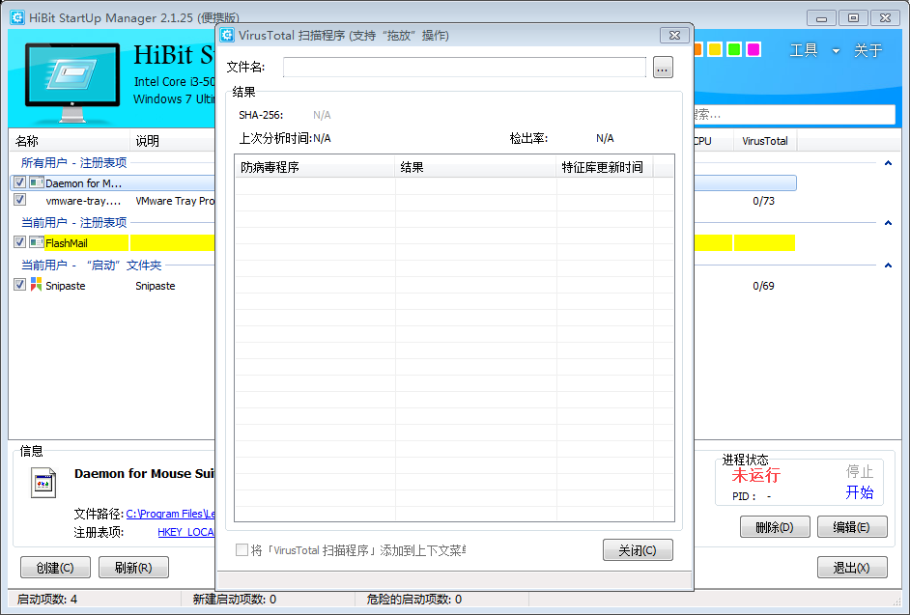The image size is (910, 615).
Task: Open the 工具 menu
Action: tap(804, 51)
